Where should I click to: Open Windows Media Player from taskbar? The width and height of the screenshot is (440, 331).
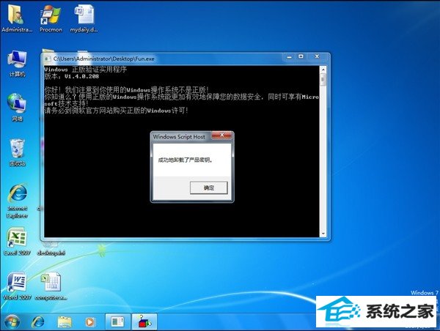(x=89, y=321)
